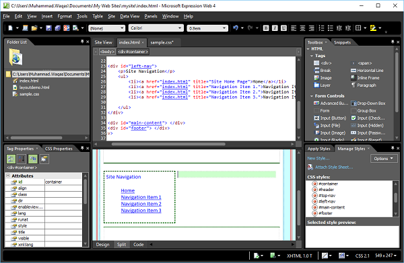Click the Numbering list icon
The width and height of the screenshot is (404, 263).
(321, 28)
